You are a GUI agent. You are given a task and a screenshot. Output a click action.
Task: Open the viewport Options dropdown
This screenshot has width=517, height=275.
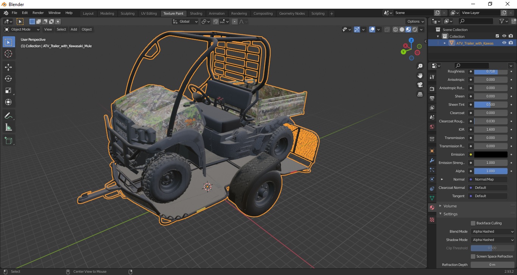(x=416, y=22)
